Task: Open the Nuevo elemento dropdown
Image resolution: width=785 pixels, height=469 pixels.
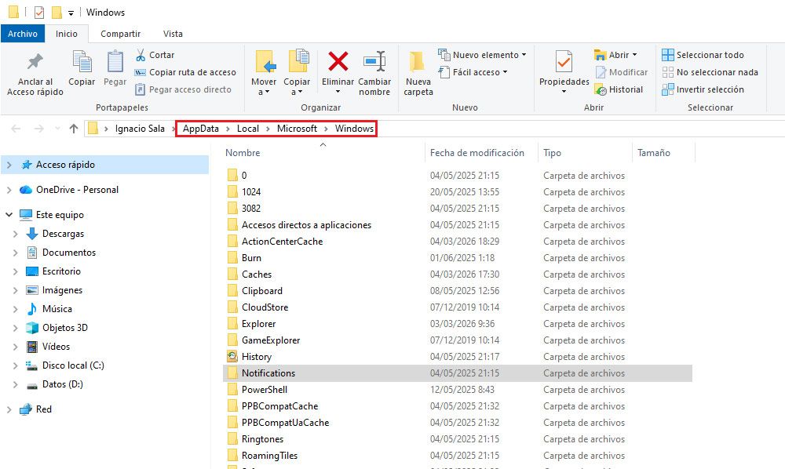Action: (482, 55)
